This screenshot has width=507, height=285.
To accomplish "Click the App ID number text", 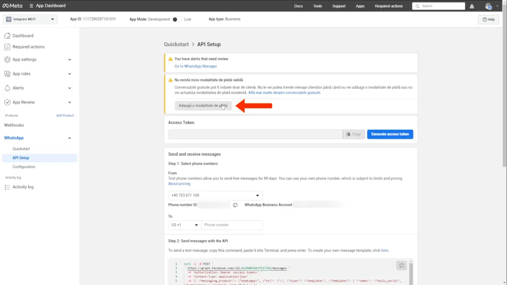I will pos(99,19).
